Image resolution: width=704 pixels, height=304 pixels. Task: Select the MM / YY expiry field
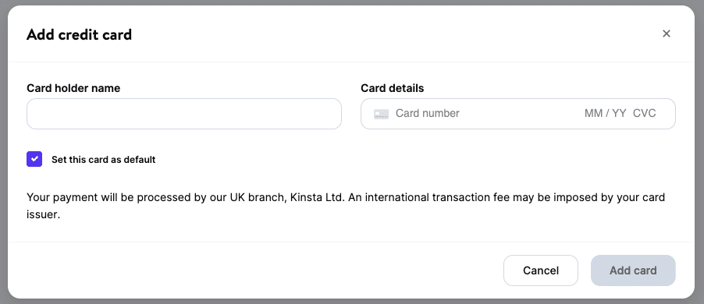point(605,114)
